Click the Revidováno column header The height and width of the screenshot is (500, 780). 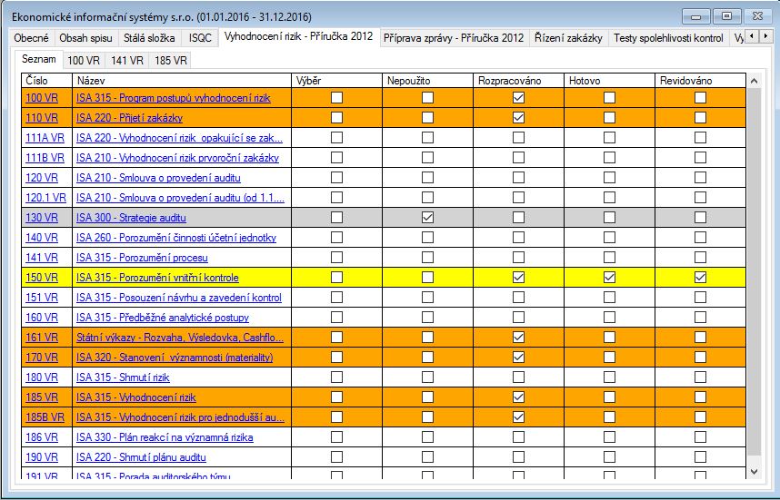click(x=700, y=81)
